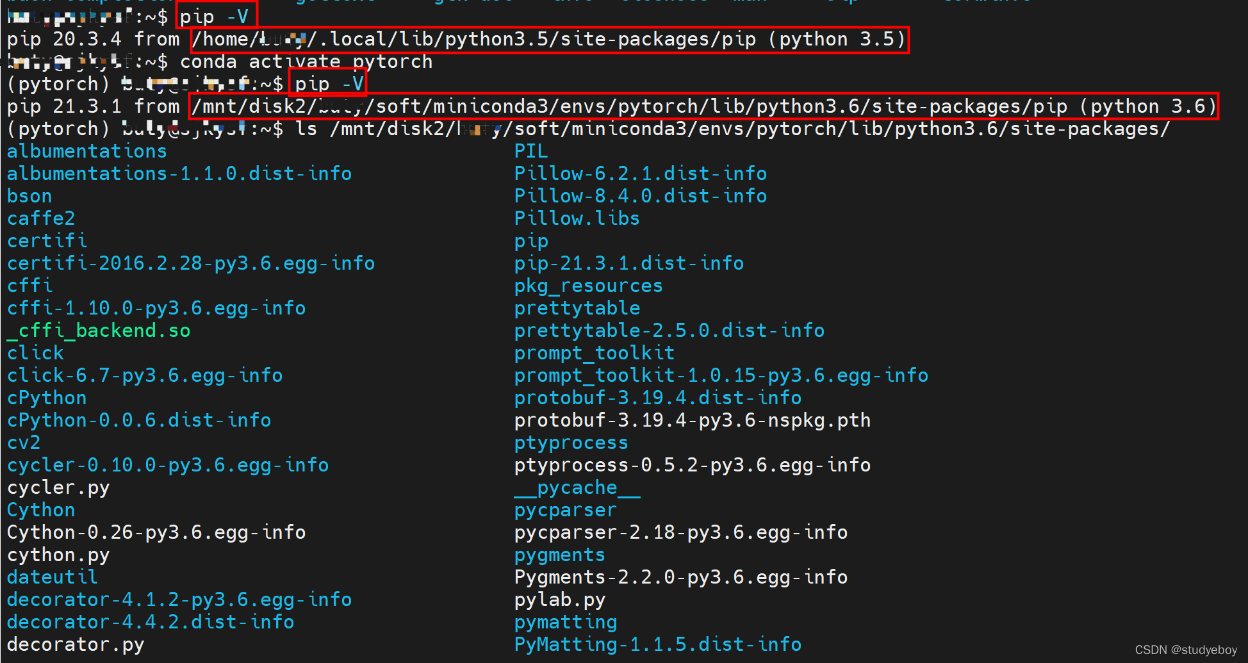Click the green _cffi_backend.so file
1248x663 pixels.
(99, 331)
